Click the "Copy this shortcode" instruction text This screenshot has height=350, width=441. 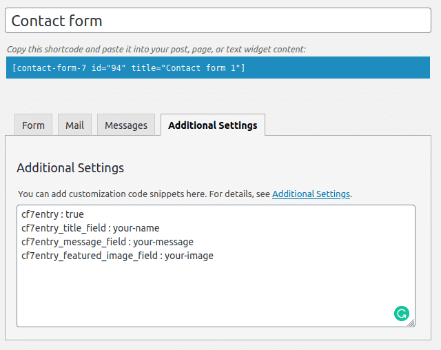(156, 49)
